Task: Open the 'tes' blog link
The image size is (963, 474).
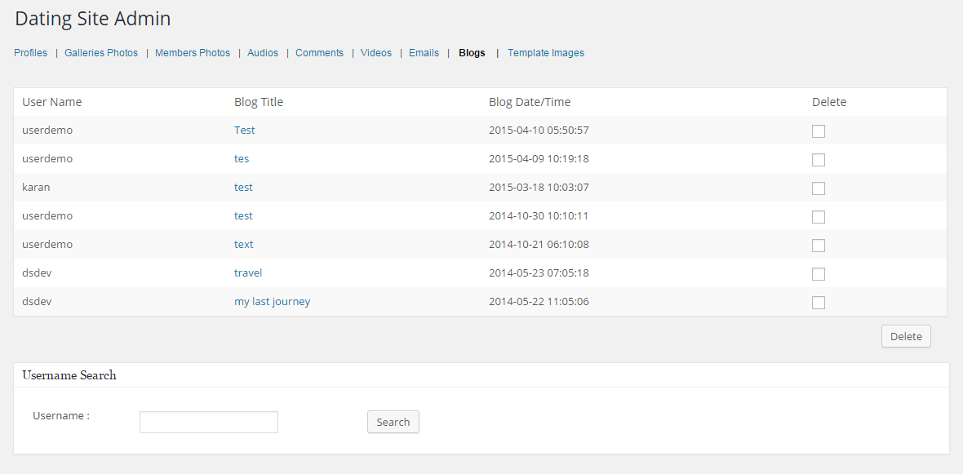Action: point(242,158)
